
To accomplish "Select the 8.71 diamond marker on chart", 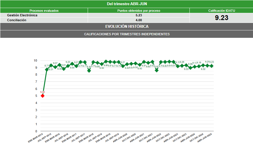I will pos(47,70).
